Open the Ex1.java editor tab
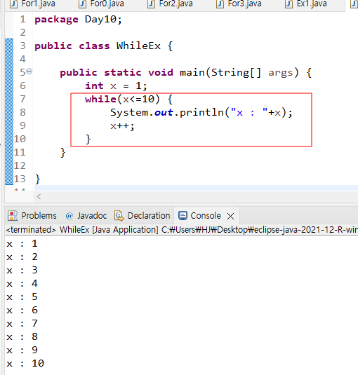The height and width of the screenshot is (375, 358). point(306,4)
